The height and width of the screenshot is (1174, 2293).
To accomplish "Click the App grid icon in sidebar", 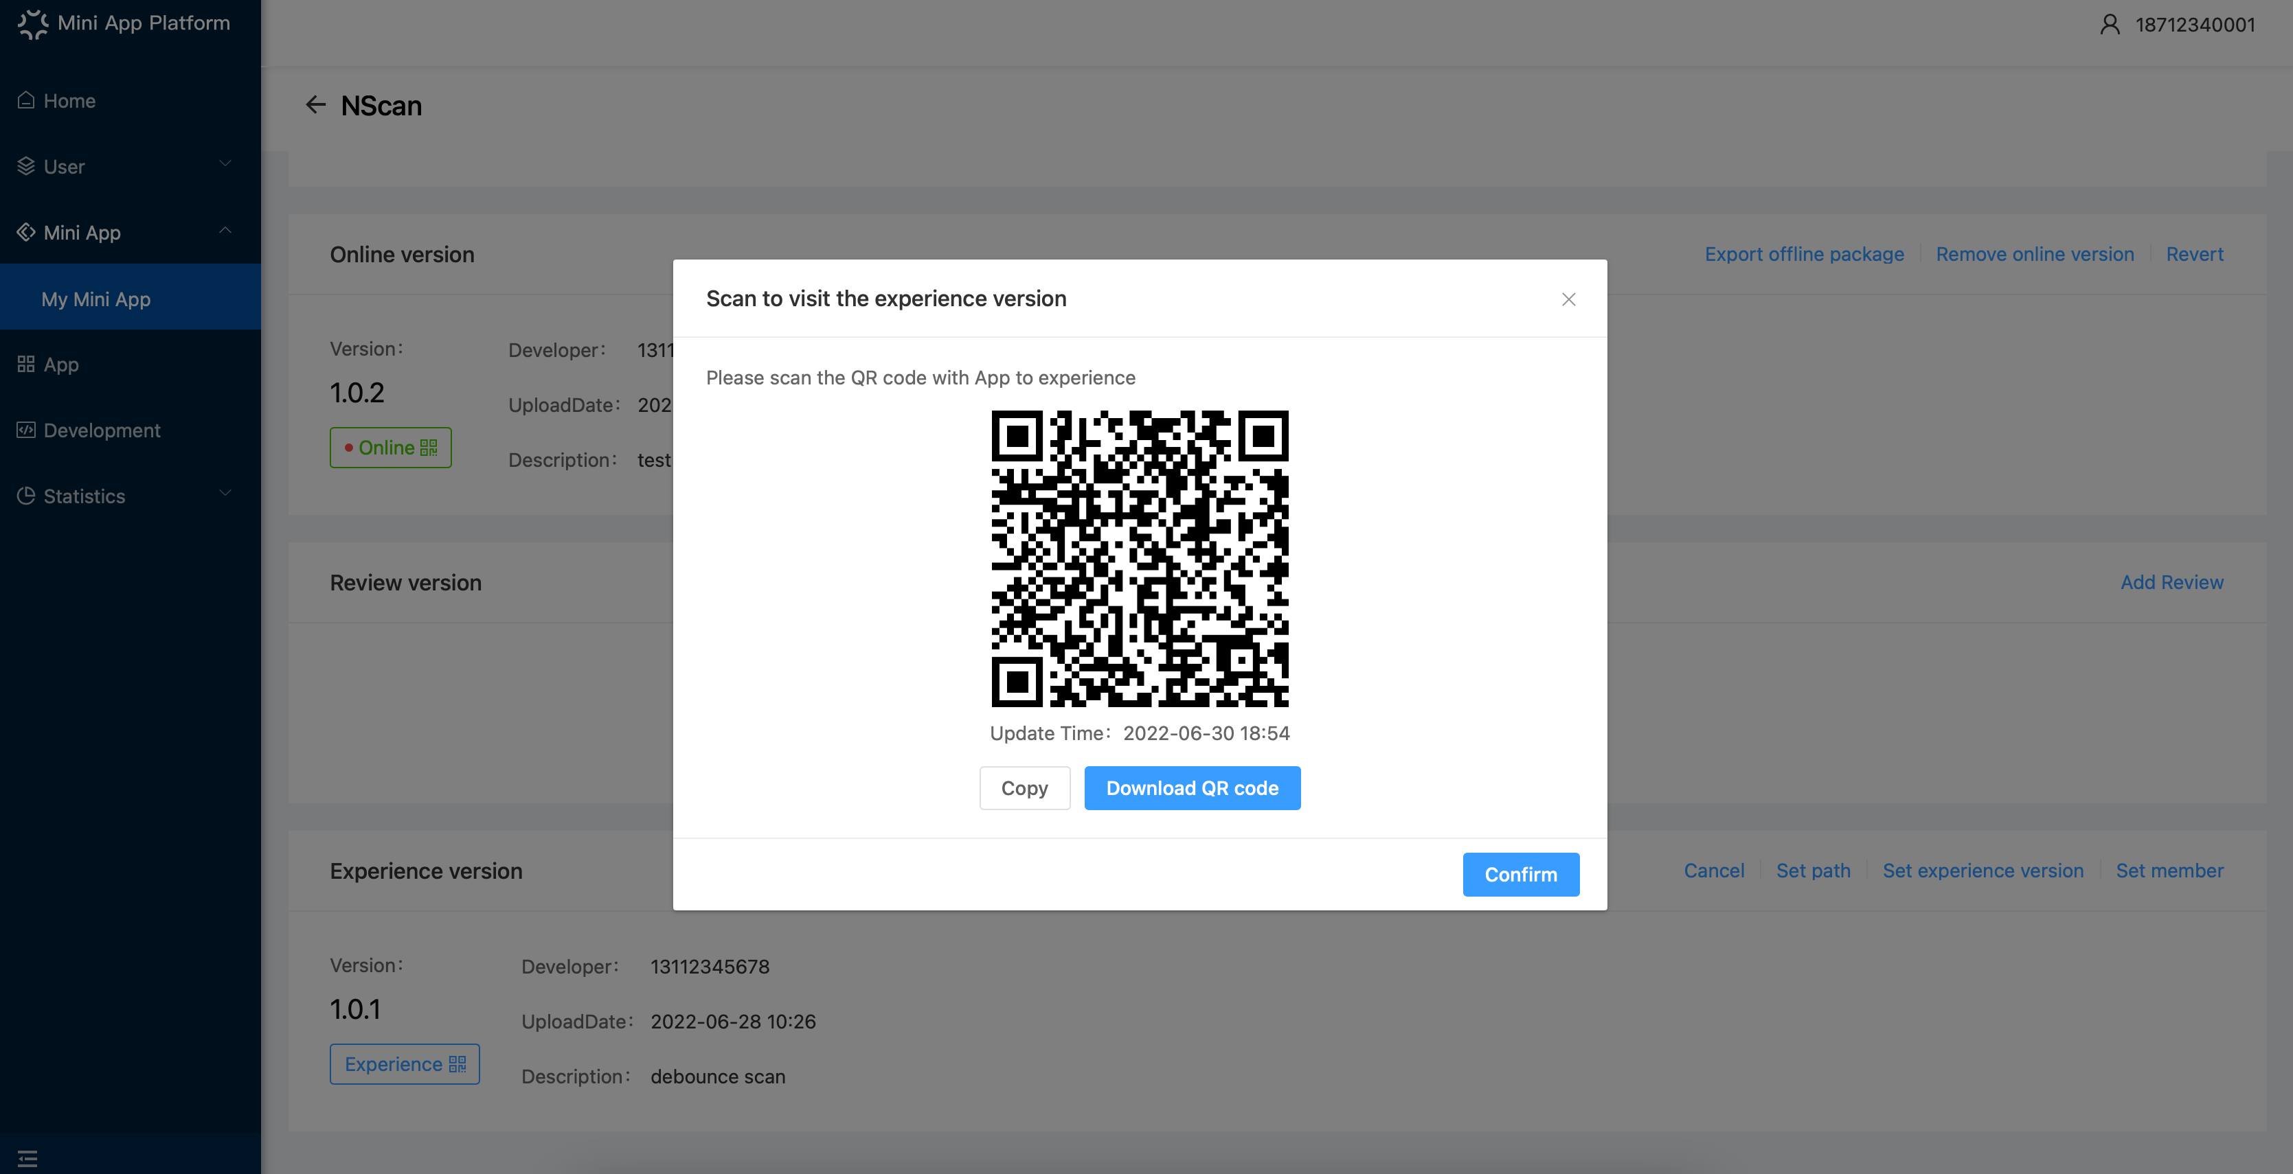I will pyautogui.click(x=27, y=365).
